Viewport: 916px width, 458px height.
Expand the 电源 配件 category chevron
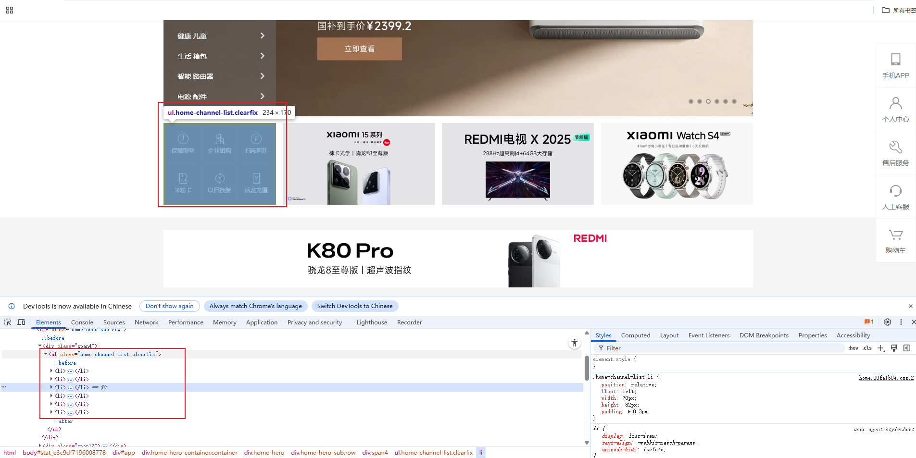[263, 96]
